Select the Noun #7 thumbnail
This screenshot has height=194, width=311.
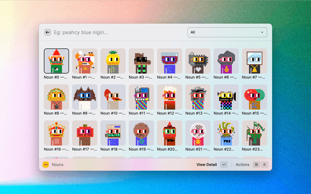[254, 61]
